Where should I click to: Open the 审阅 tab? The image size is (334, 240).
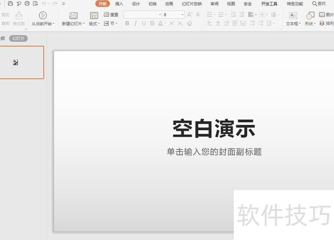(x=214, y=4)
